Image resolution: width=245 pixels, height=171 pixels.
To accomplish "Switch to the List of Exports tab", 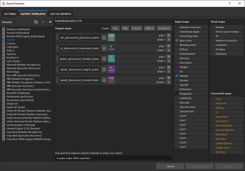I will (x=60, y=14).
